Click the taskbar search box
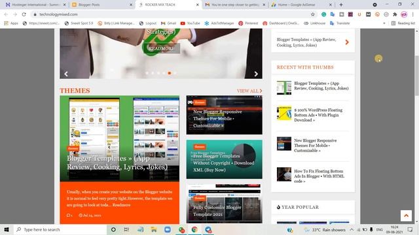 (60, 229)
